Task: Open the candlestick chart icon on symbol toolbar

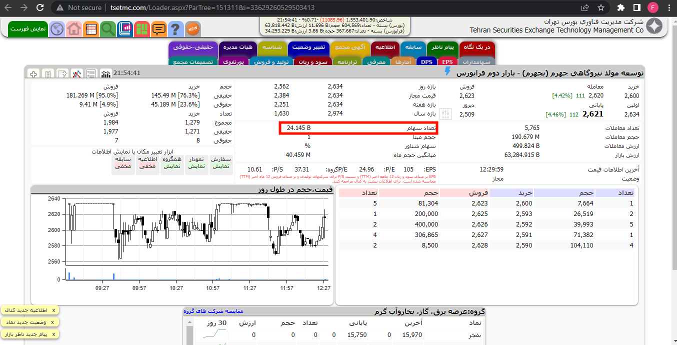Action: click(x=77, y=73)
